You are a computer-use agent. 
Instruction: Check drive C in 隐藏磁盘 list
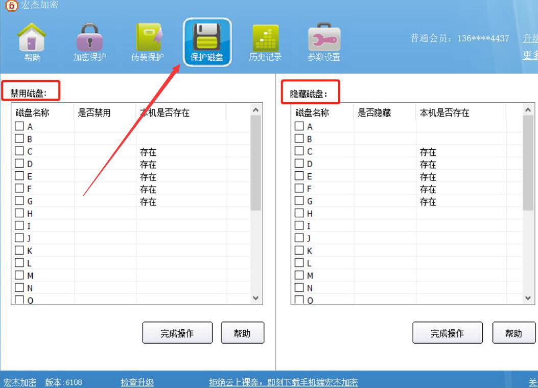[299, 151]
